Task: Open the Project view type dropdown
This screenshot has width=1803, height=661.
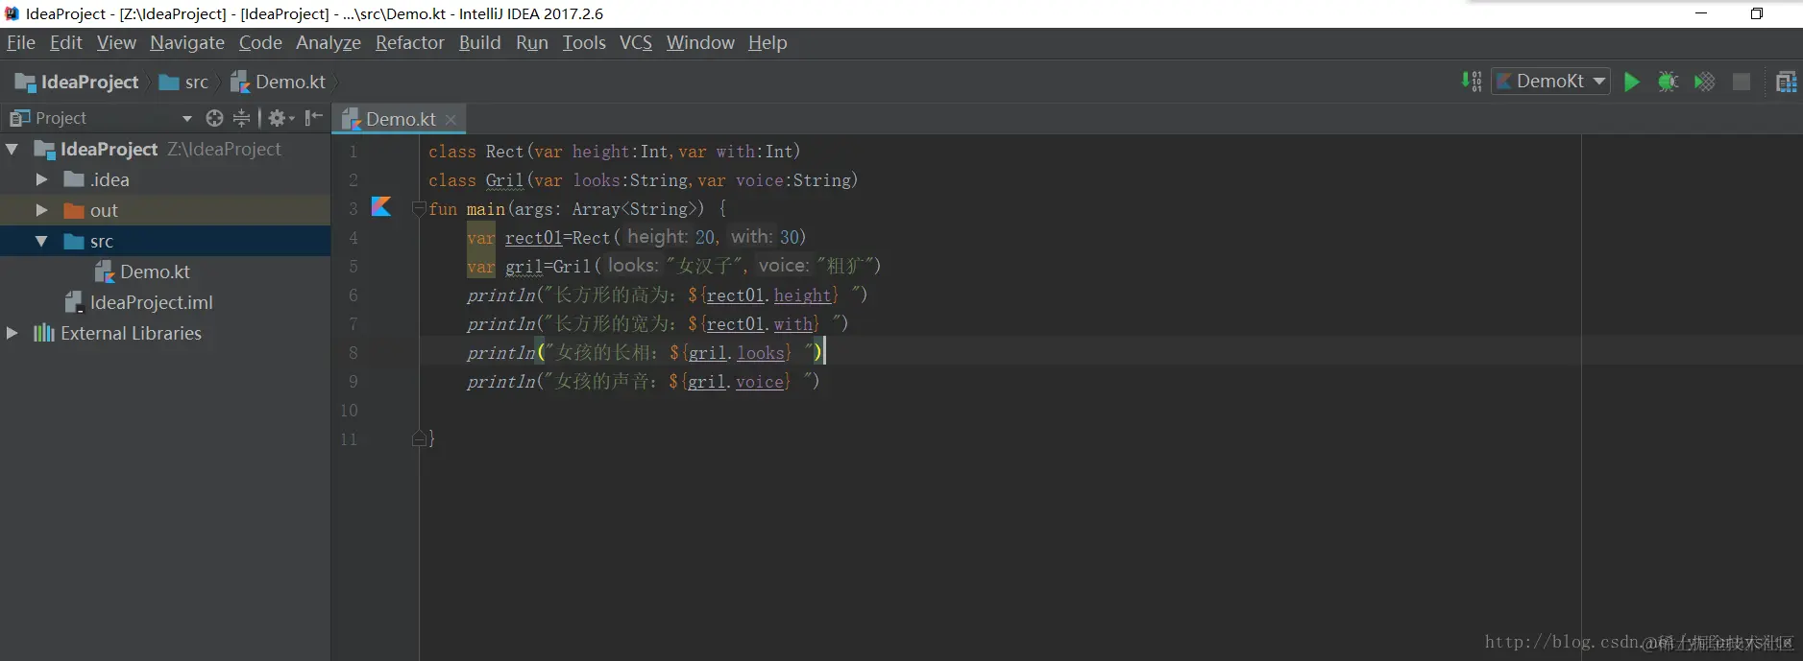Action: coord(186,118)
